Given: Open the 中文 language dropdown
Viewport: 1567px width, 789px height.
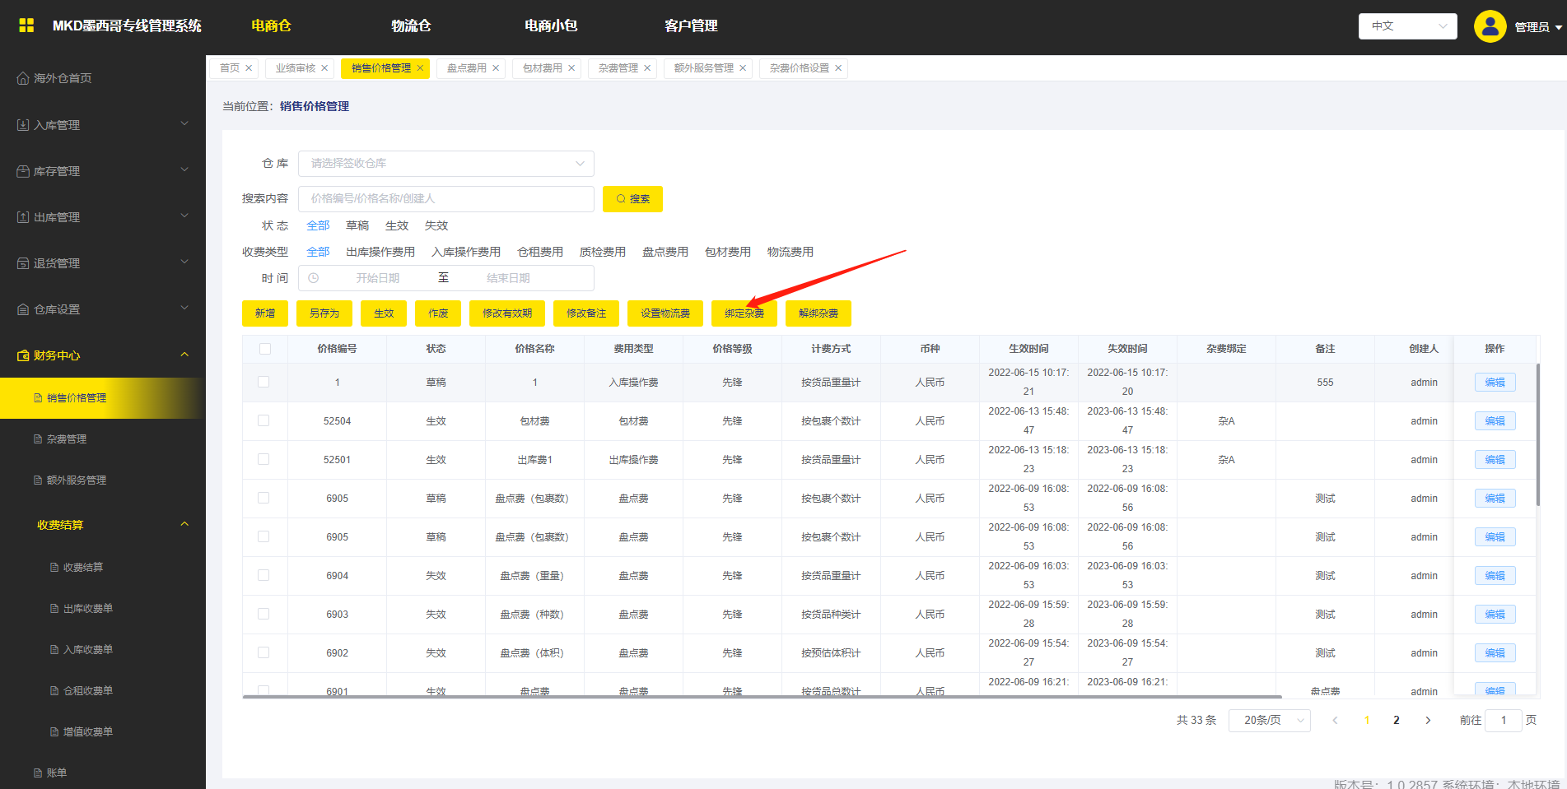Looking at the screenshot, I should click(x=1407, y=26).
